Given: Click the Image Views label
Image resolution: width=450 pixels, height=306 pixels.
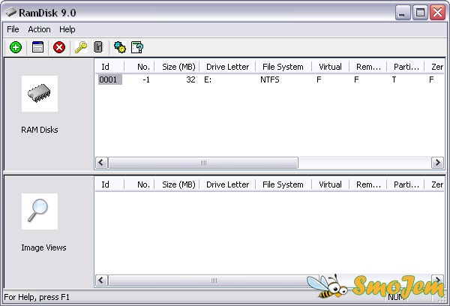Looking at the screenshot, I should point(43,247).
